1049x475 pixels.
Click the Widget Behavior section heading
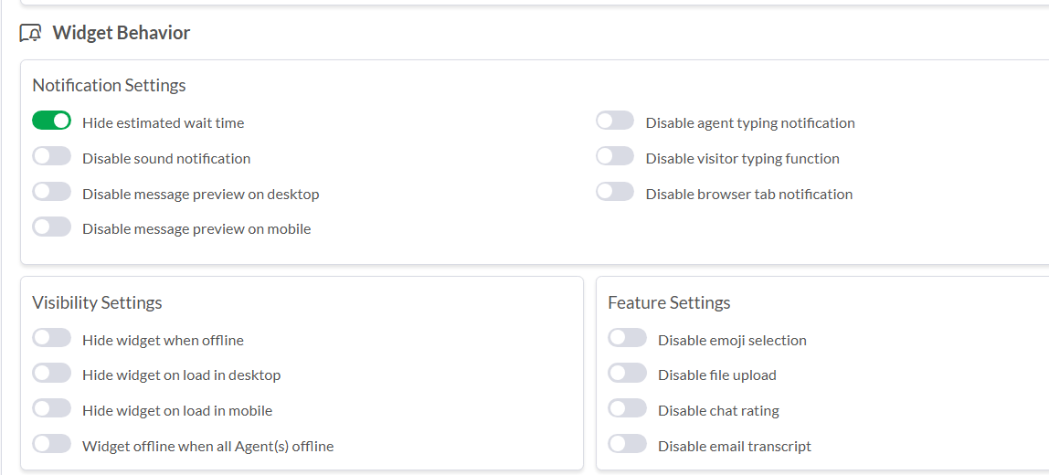pos(121,33)
